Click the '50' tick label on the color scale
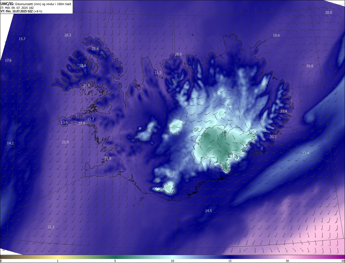The image size is (345, 263). (x=343, y=261)
